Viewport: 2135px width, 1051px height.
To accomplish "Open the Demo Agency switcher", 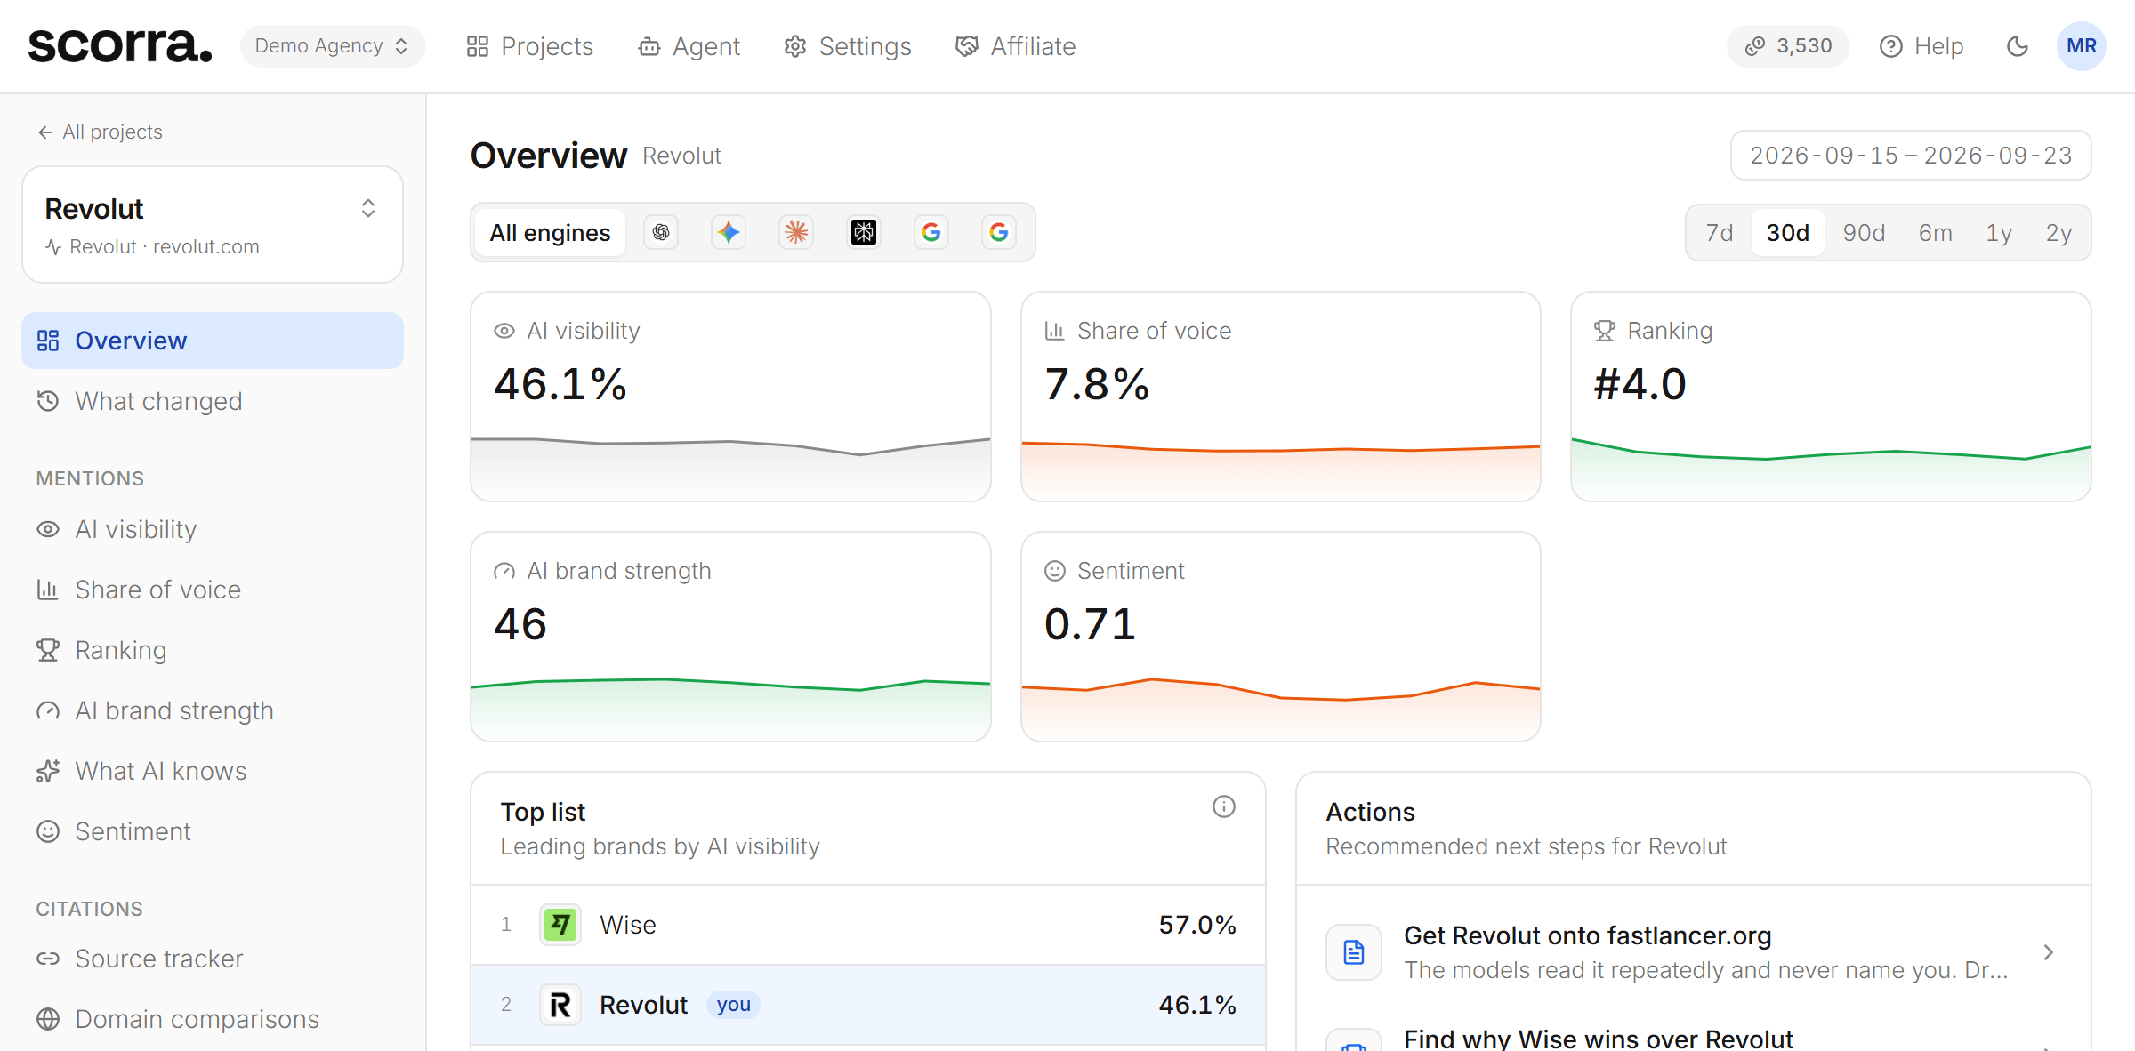I will [332, 46].
